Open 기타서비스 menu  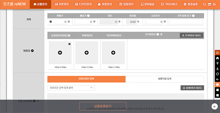pyautogui.click(x=169, y=4)
